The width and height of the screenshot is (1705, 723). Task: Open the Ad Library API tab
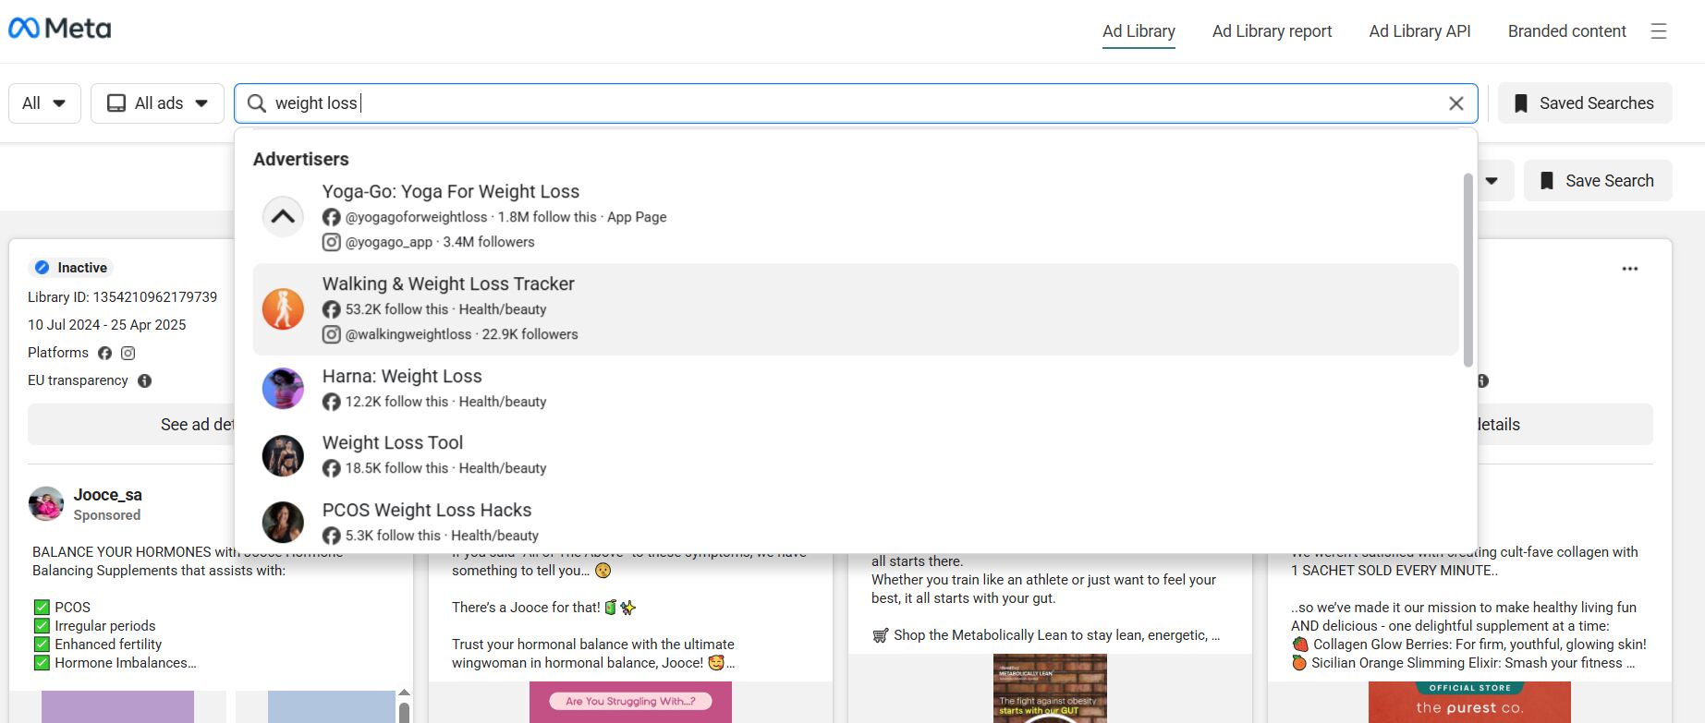pos(1419,31)
